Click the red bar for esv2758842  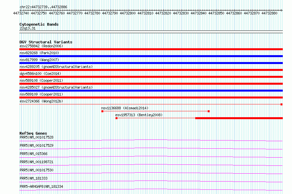(x=151, y=49)
